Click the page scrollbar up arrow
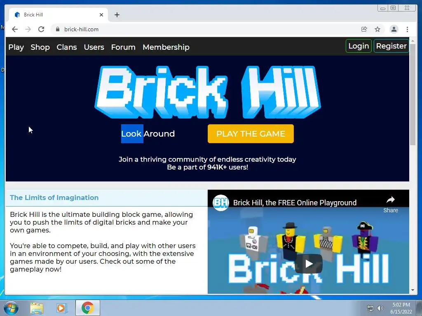Image resolution: width=422 pixels, height=316 pixels. [413, 41]
